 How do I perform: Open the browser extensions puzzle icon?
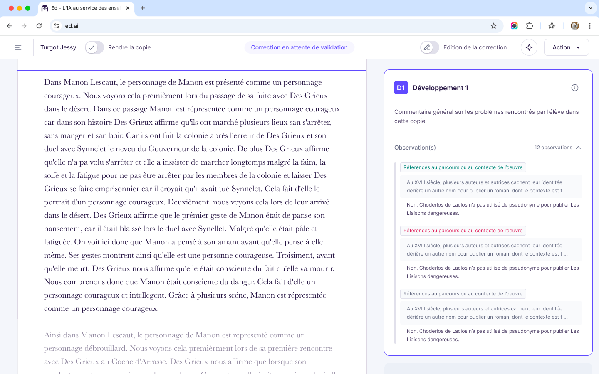point(530,26)
